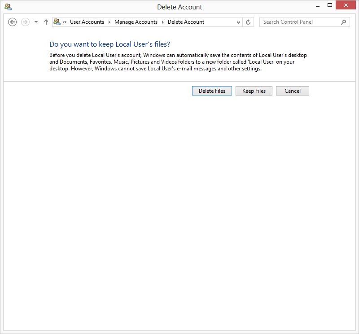The image size is (359, 334).
Task: Expand the address bar previous locations dropdown
Action: click(x=238, y=22)
